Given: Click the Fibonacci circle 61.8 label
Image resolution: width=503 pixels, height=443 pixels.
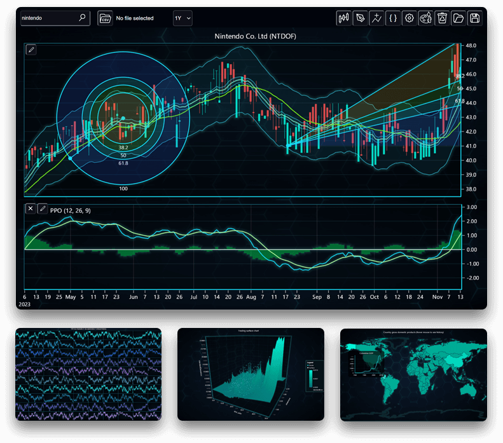Looking at the screenshot, I should (x=123, y=163).
